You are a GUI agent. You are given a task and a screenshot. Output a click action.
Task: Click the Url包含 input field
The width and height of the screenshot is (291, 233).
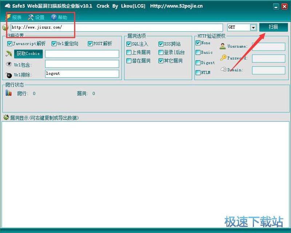[82, 64]
